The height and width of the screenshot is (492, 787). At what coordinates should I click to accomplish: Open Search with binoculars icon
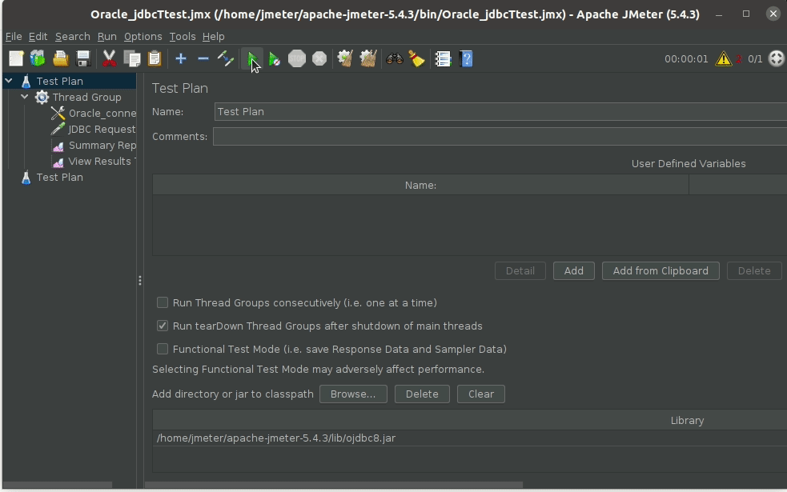coord(394,58)
